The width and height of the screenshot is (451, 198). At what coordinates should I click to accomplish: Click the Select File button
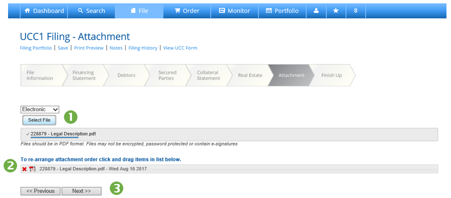(39, 120)
